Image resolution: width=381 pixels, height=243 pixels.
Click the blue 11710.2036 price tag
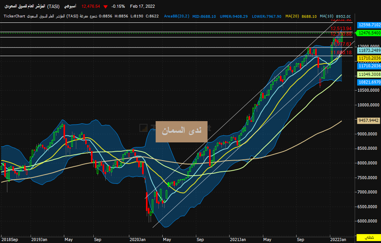click(369, 66)
